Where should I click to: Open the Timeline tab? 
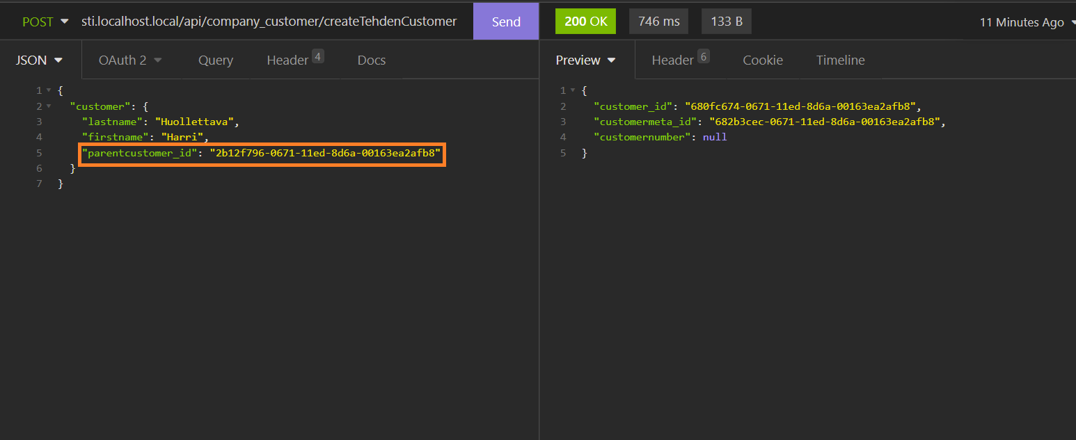point(840,60)
